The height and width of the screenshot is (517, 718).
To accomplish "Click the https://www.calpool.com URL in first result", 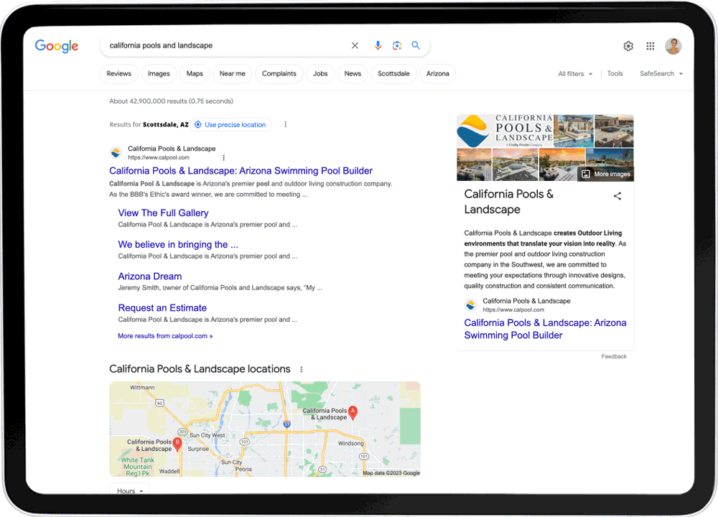I will click(159, 157).
